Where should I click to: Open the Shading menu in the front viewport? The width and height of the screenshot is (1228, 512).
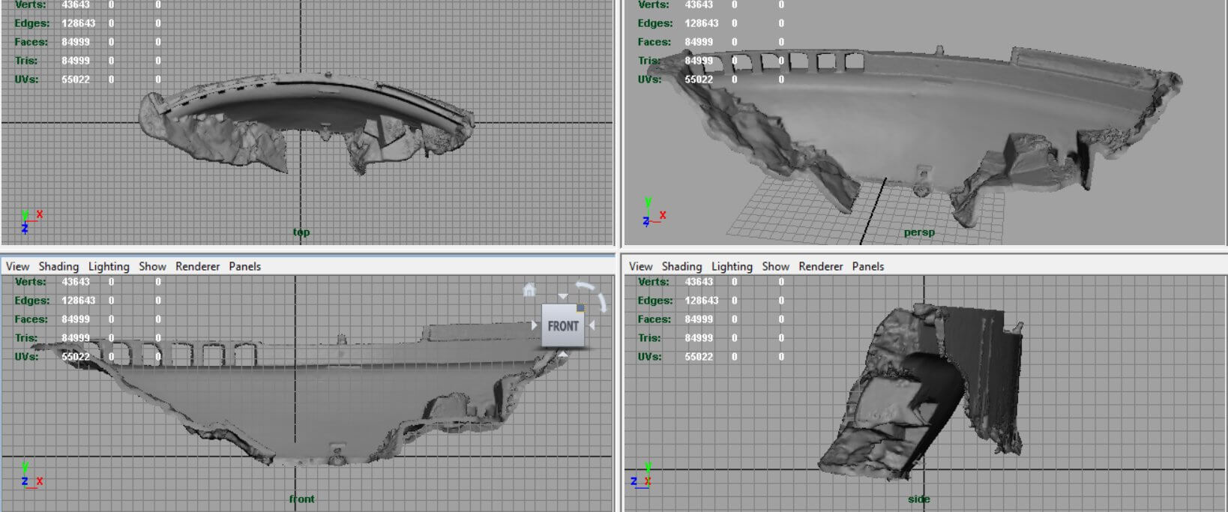[58, 266]
